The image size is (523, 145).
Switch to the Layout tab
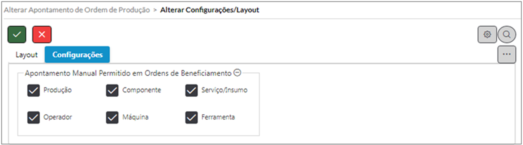[x=27, y=55]
